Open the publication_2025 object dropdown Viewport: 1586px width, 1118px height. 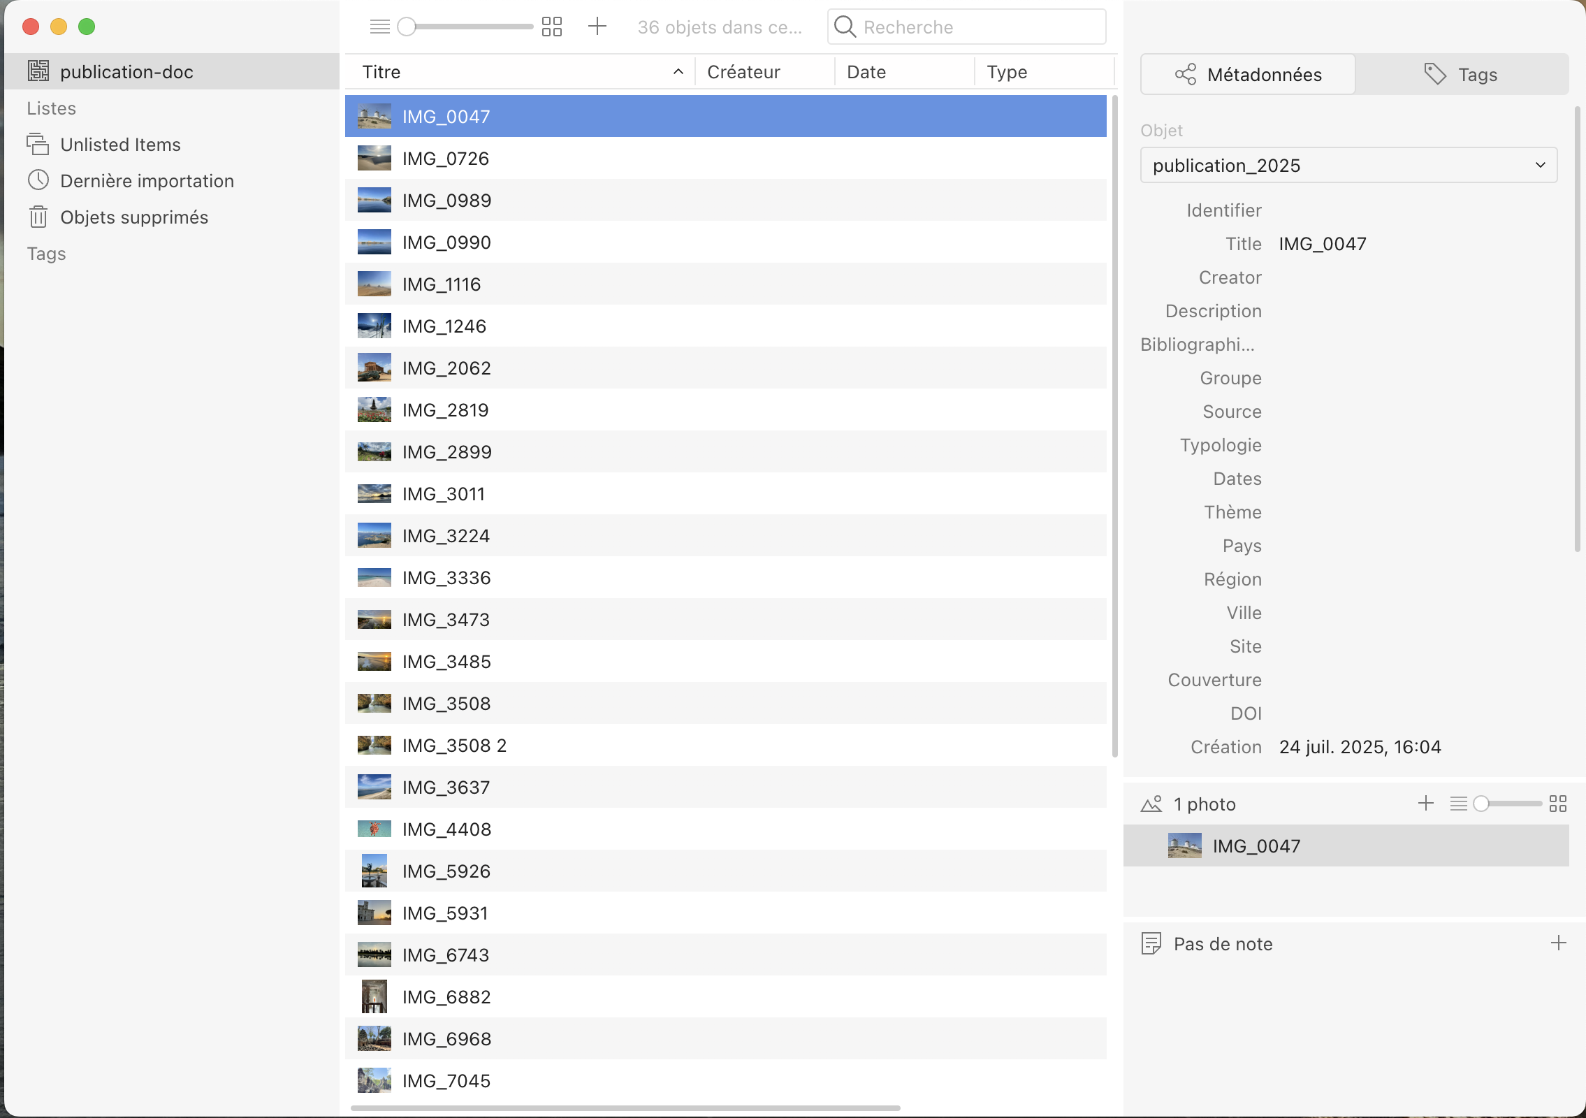(1348, 166)
